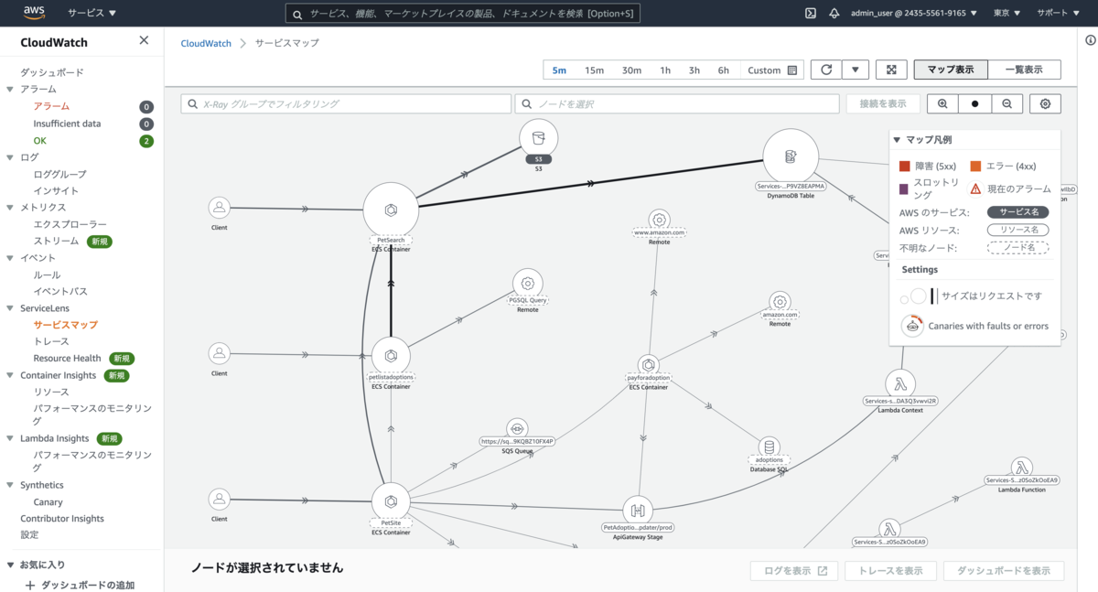
Task: Collapse the マップ凡例 legend panel
Action: (898, 140)
